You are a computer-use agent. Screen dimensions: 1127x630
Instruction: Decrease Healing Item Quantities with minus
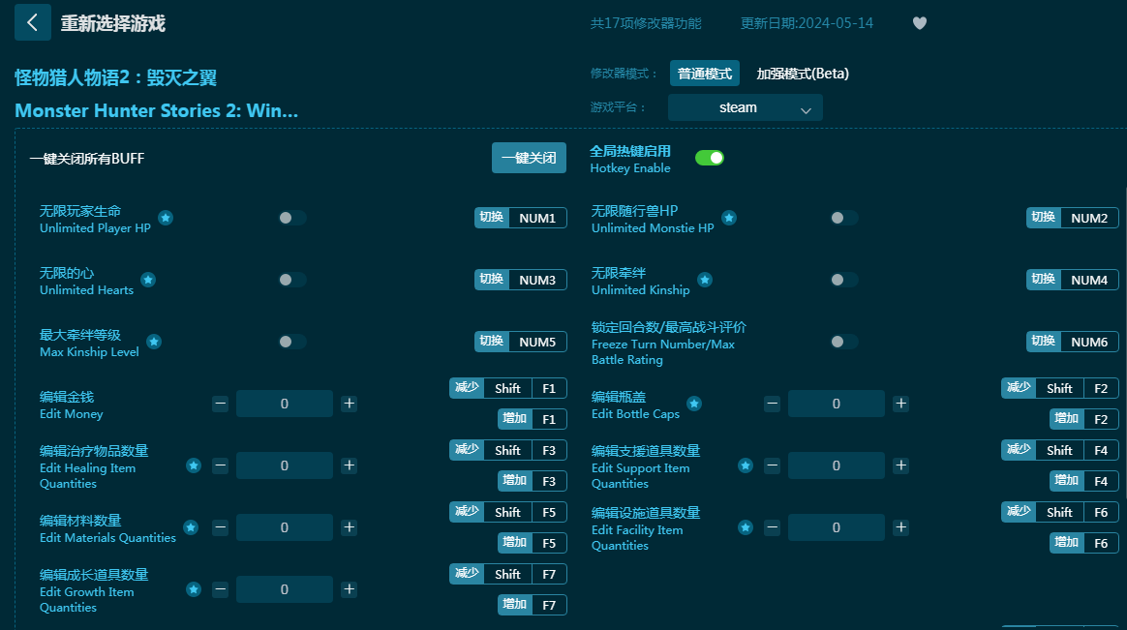(221, 465)
